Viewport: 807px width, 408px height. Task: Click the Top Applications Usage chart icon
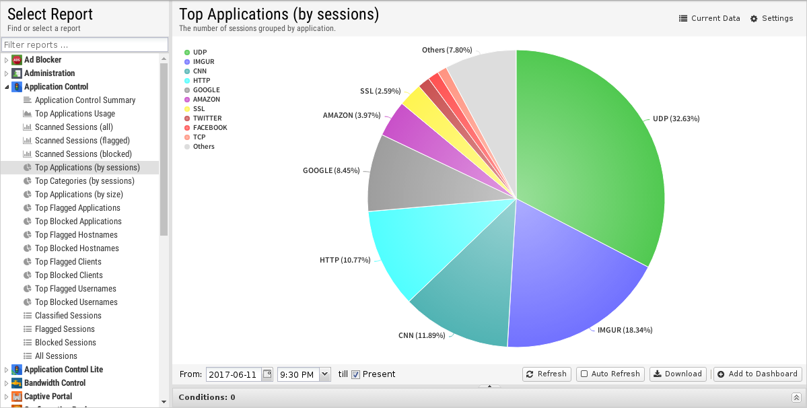point(28,113)
